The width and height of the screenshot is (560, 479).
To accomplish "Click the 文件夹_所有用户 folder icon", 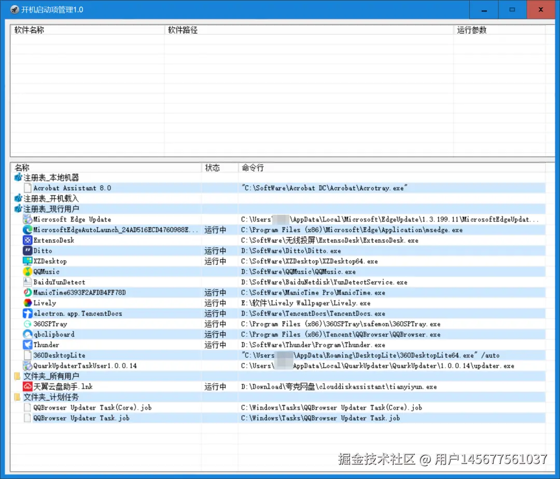I will point(17,376).
